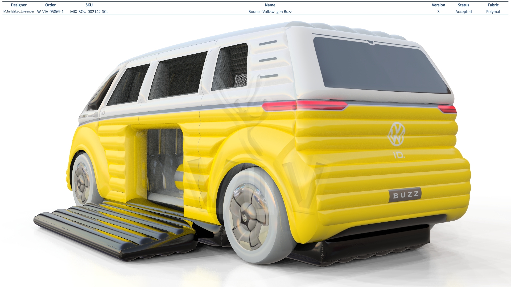The height and width of the screenshot is (287, 511).
Task: Select the Accepted status value
Action: pyautogui.click(x=463, y=12)
